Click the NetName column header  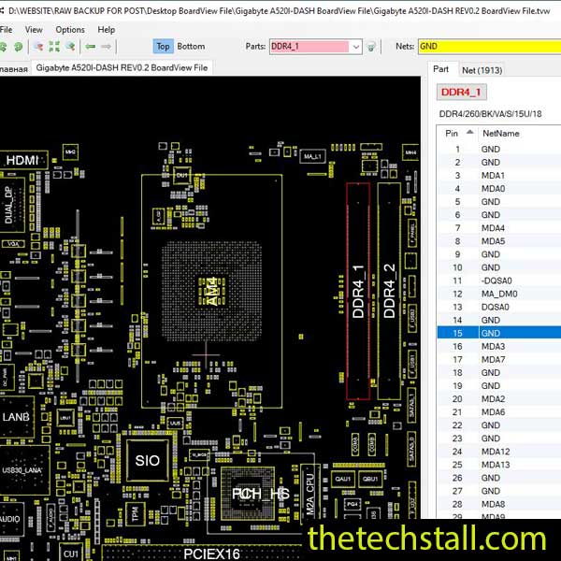[500, 134]
